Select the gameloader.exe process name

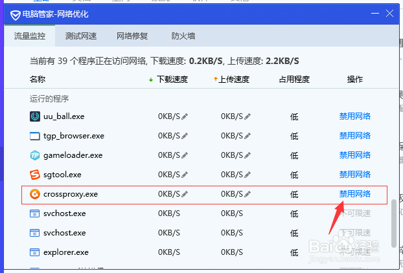[x=73, y=155]
